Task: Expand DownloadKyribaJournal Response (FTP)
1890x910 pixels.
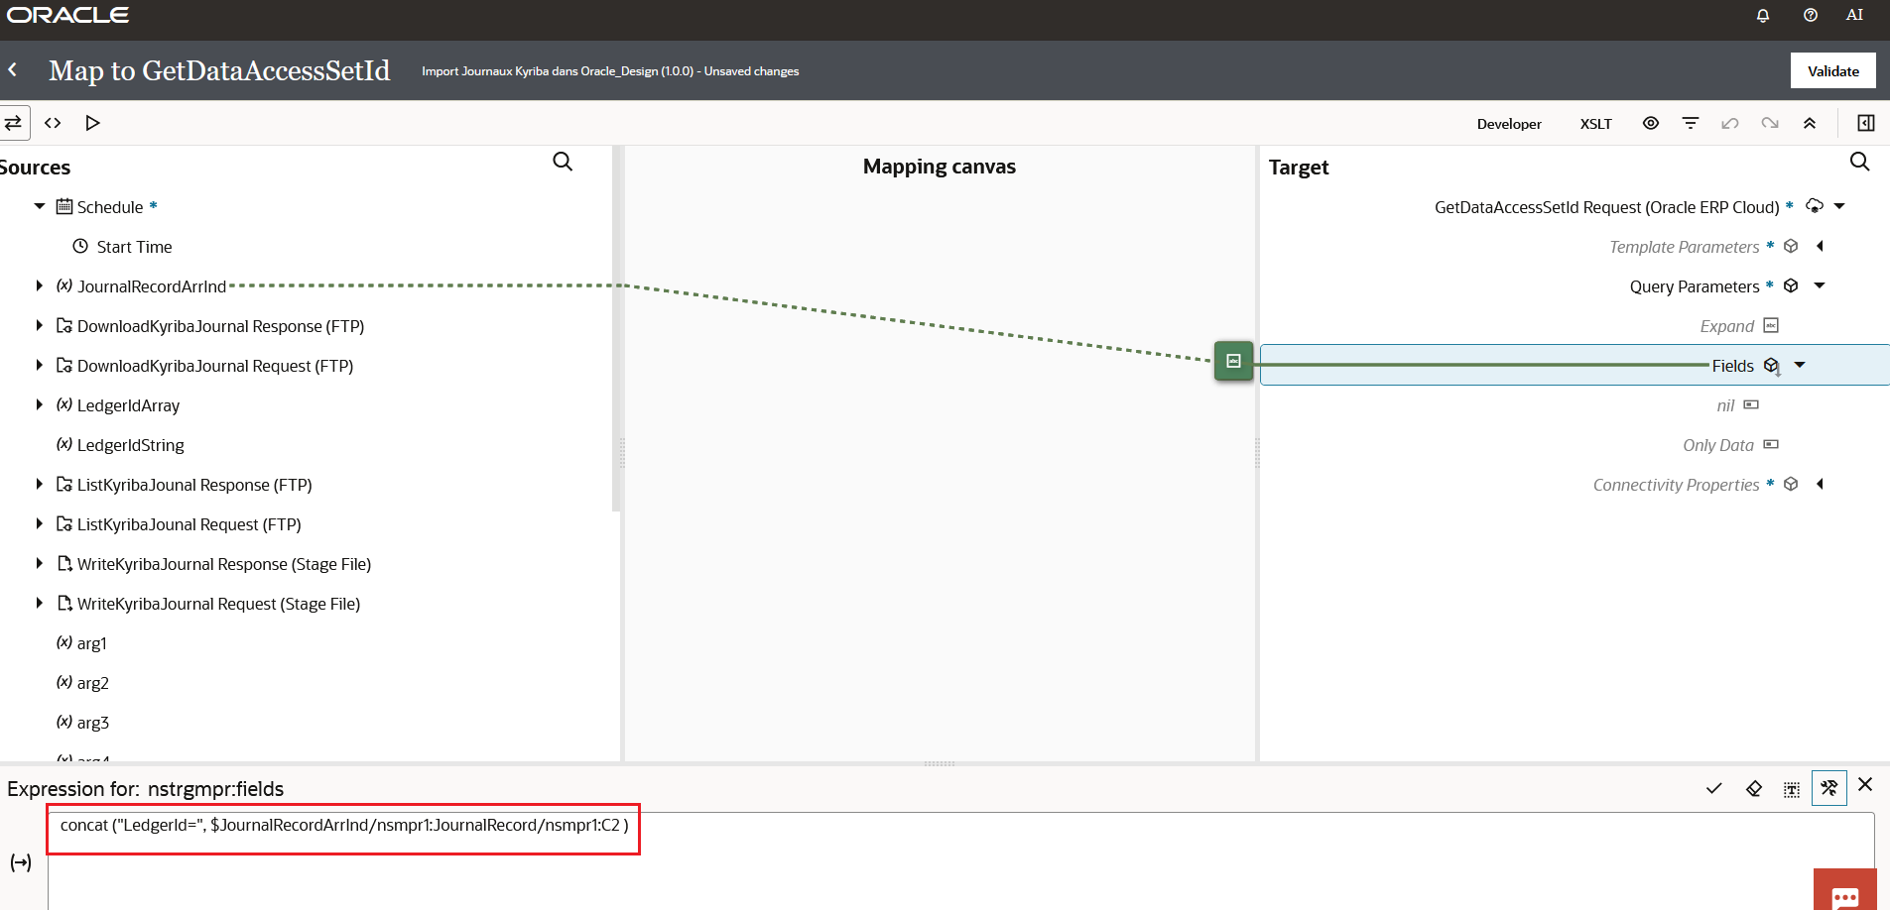Action: point(40,325)
